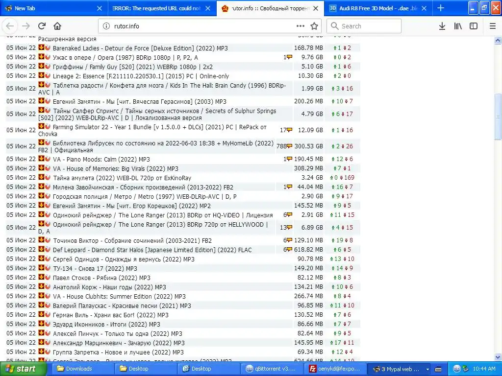
Task: Open Lineage 2: Essence torrent link
Action: click(x=141, y=76)
